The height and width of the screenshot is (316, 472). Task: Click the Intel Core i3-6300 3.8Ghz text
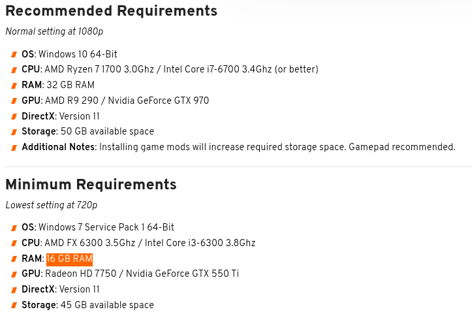coord(200,243)
